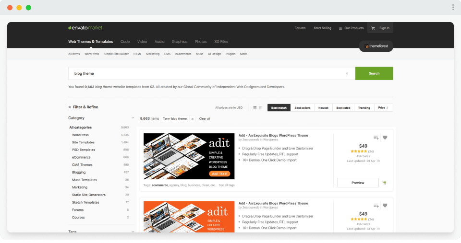Expand the Tags section chevron

point(133,231)
